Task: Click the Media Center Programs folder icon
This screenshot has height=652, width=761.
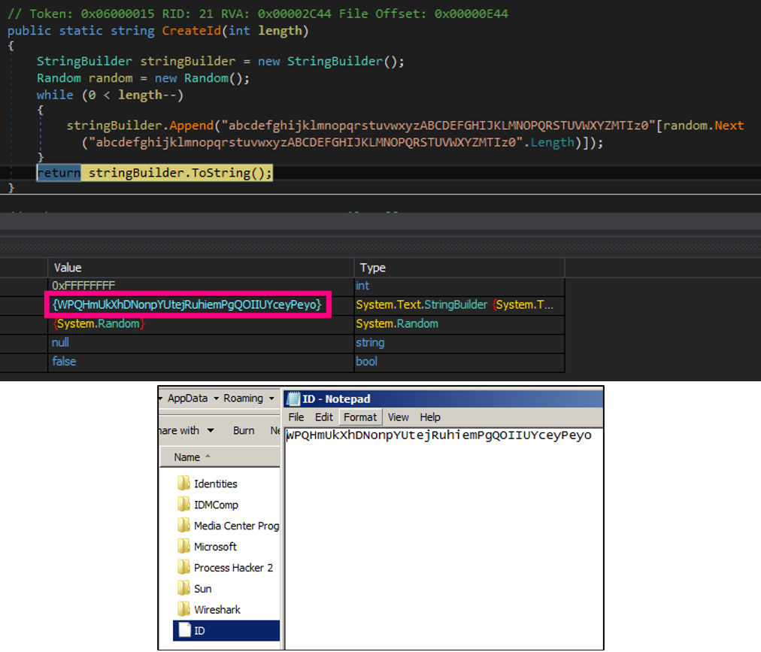Action: 183,526
